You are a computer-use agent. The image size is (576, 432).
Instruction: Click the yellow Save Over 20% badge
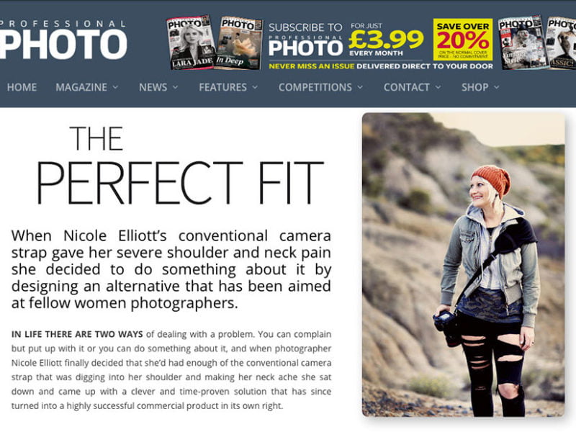coord(463,40)
